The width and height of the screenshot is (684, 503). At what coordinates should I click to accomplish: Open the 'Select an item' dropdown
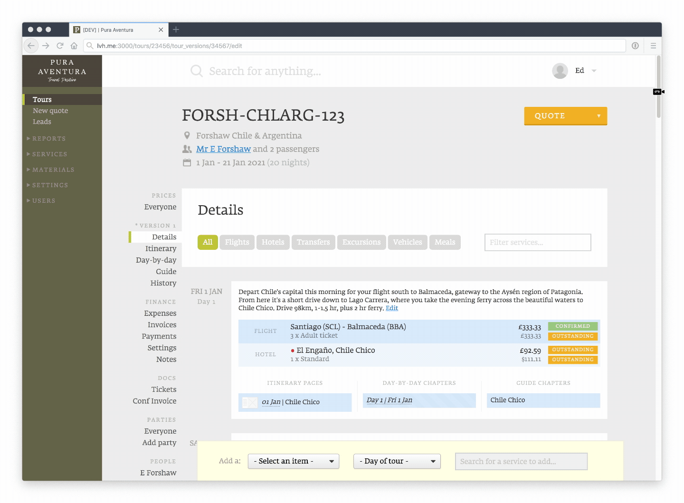[x=293, y=461]
